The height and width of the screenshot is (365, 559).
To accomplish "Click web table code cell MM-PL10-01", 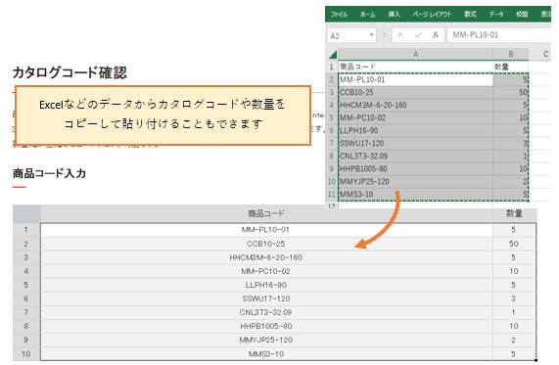I will click(266, 230).
